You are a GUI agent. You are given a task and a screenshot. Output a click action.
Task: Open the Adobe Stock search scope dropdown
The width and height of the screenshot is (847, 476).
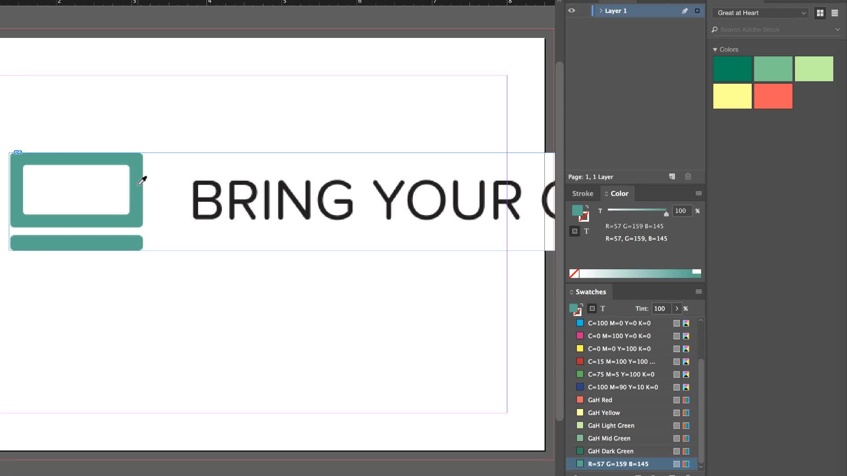(837, 30)
